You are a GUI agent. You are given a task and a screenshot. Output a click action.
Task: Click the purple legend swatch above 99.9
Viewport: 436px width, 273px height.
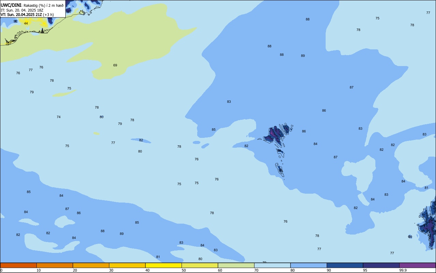coord(417,265)
